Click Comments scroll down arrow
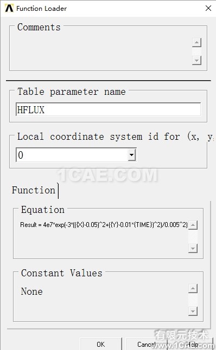Image resolution: width=216 pixels, height=350 pixels. 196,60
